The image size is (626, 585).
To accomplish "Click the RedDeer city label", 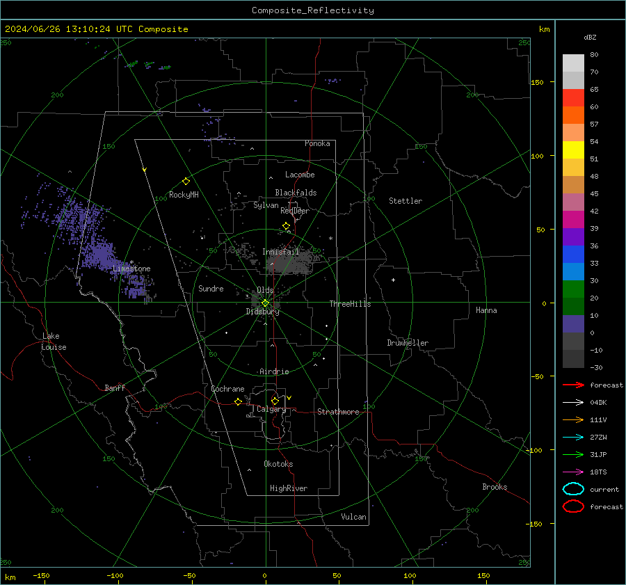I will point(295,211).
